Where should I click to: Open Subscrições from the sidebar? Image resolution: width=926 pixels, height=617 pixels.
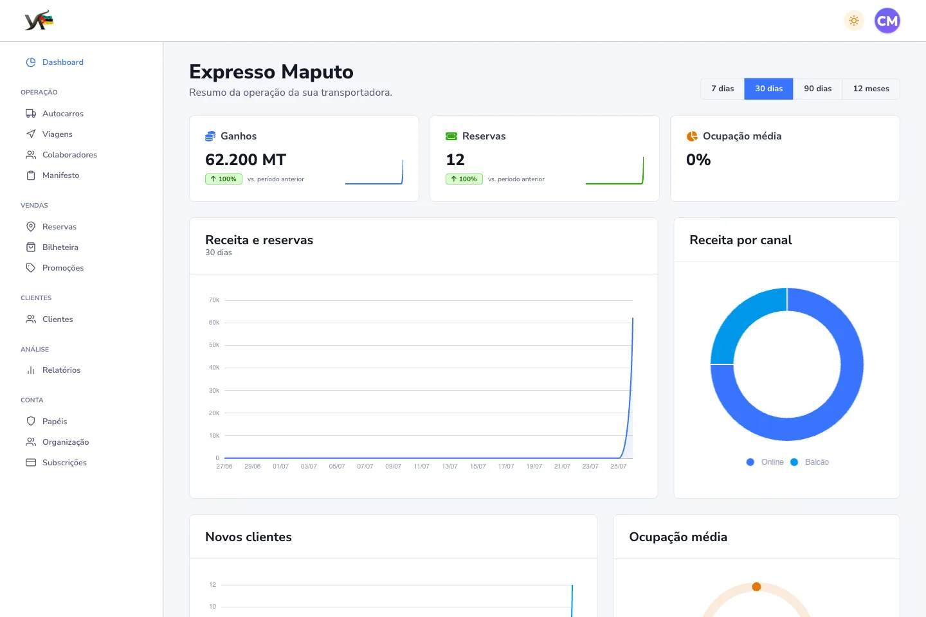click(64, 463)
